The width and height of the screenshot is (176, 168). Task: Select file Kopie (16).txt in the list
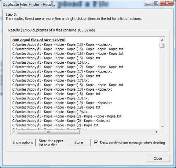(x=51, y=63)
